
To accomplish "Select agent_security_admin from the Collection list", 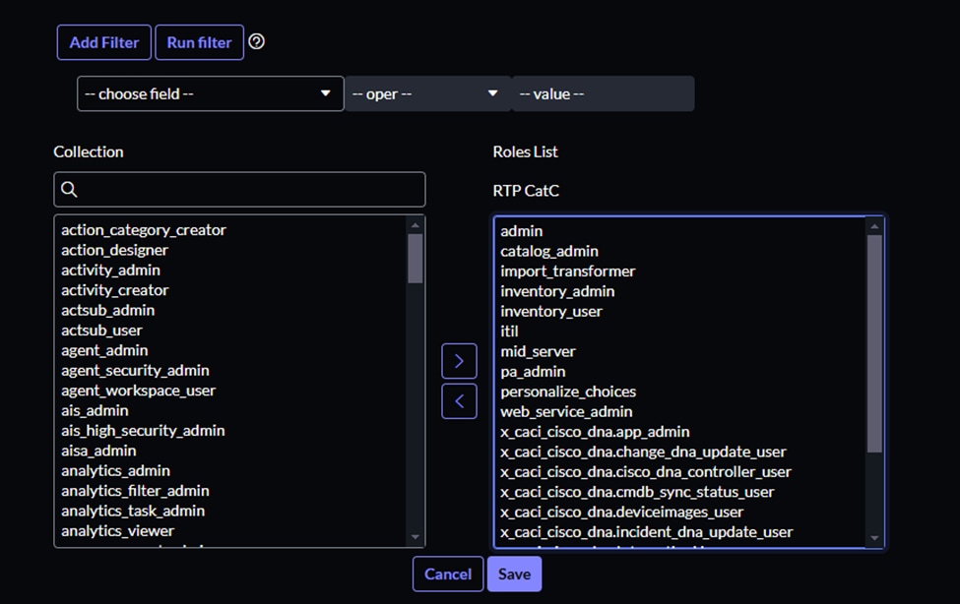I will (135, 370).
